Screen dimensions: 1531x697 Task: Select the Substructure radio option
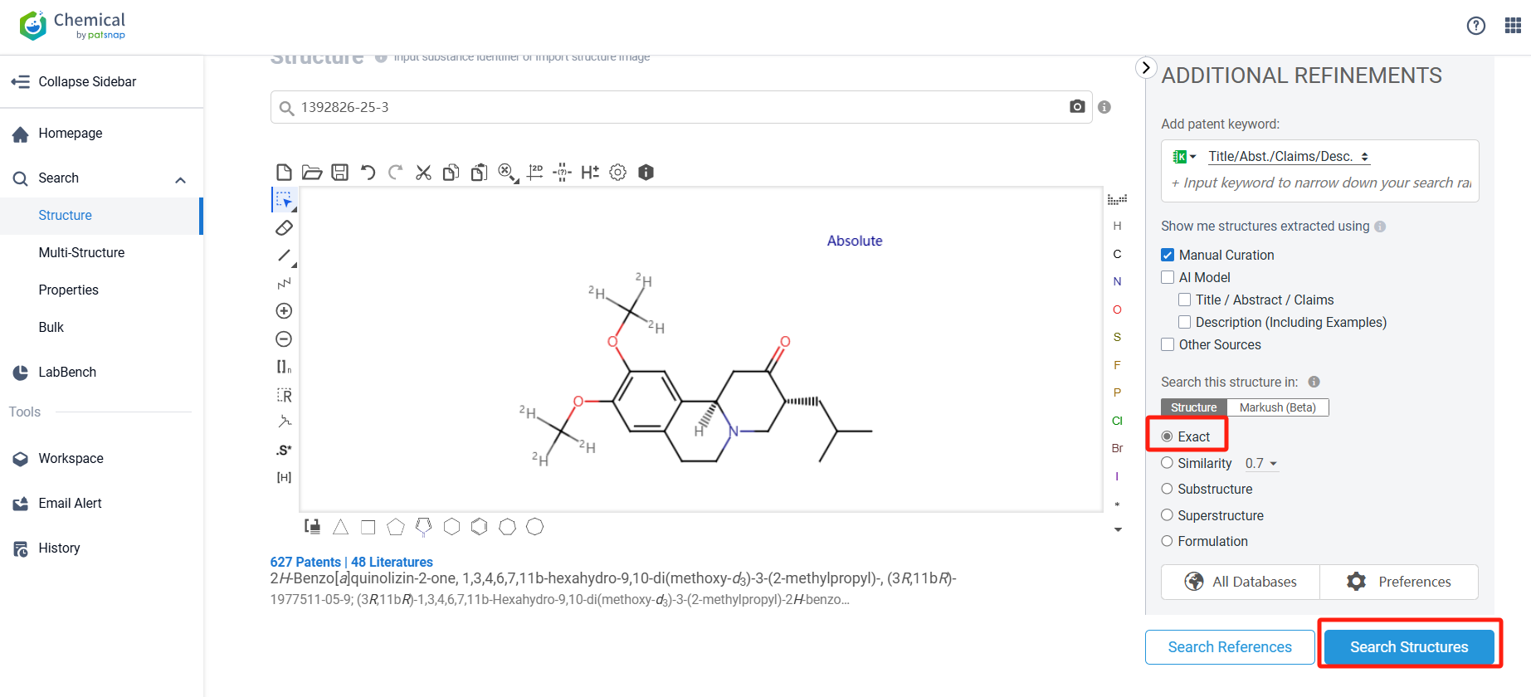(1167, 489)
